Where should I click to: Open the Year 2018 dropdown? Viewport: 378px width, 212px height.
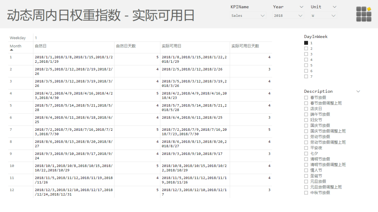click(x=288, y=16)
